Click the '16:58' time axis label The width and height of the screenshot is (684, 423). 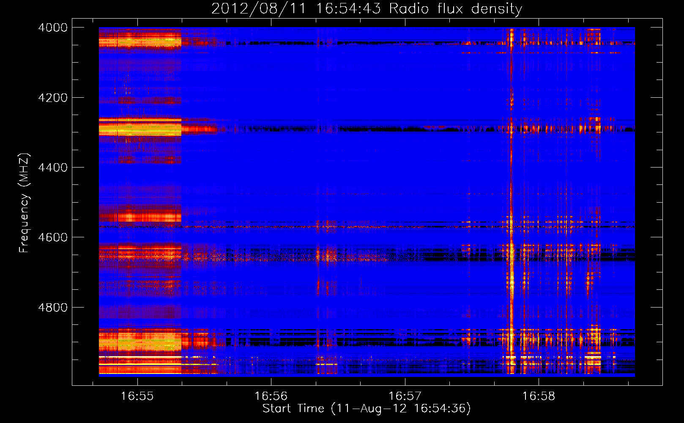pyautogui.click(x=539, y=396)
